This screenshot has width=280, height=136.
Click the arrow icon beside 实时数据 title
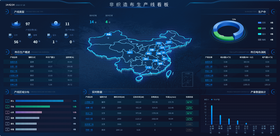(84, 92)
